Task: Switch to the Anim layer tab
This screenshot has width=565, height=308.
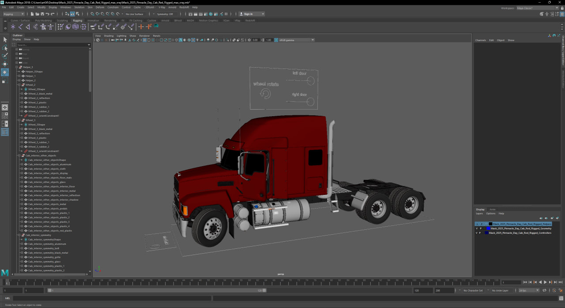Action: (493, 209)
